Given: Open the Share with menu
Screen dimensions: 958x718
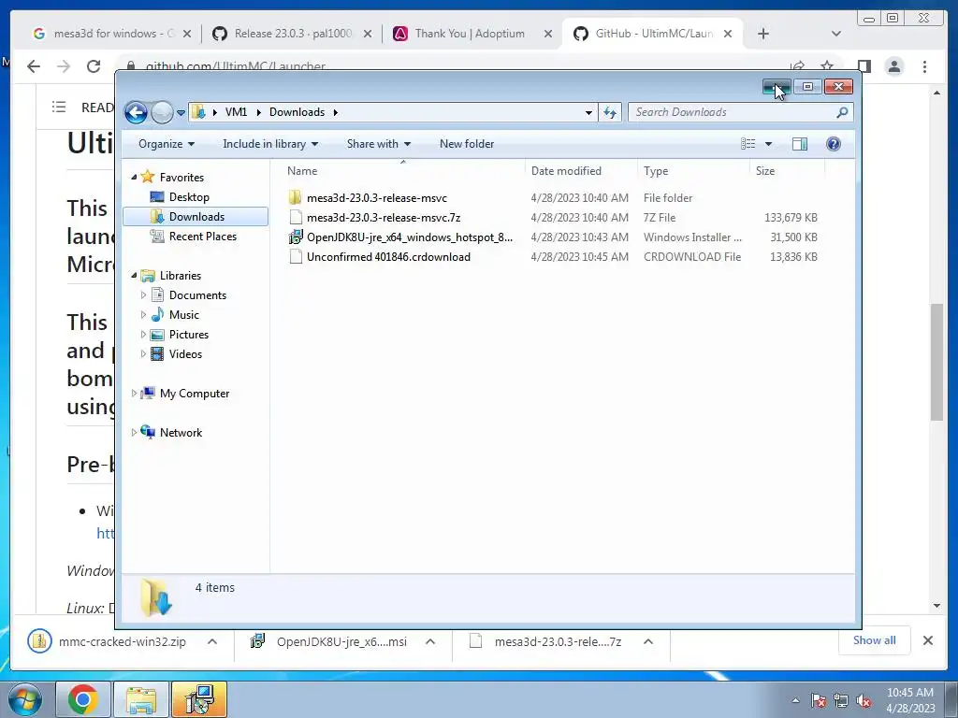Looking at the screenshot, I should 378,144.
